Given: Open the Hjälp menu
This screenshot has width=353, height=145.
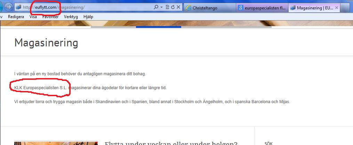Looking at the screenshot, I should pos(88,17).
